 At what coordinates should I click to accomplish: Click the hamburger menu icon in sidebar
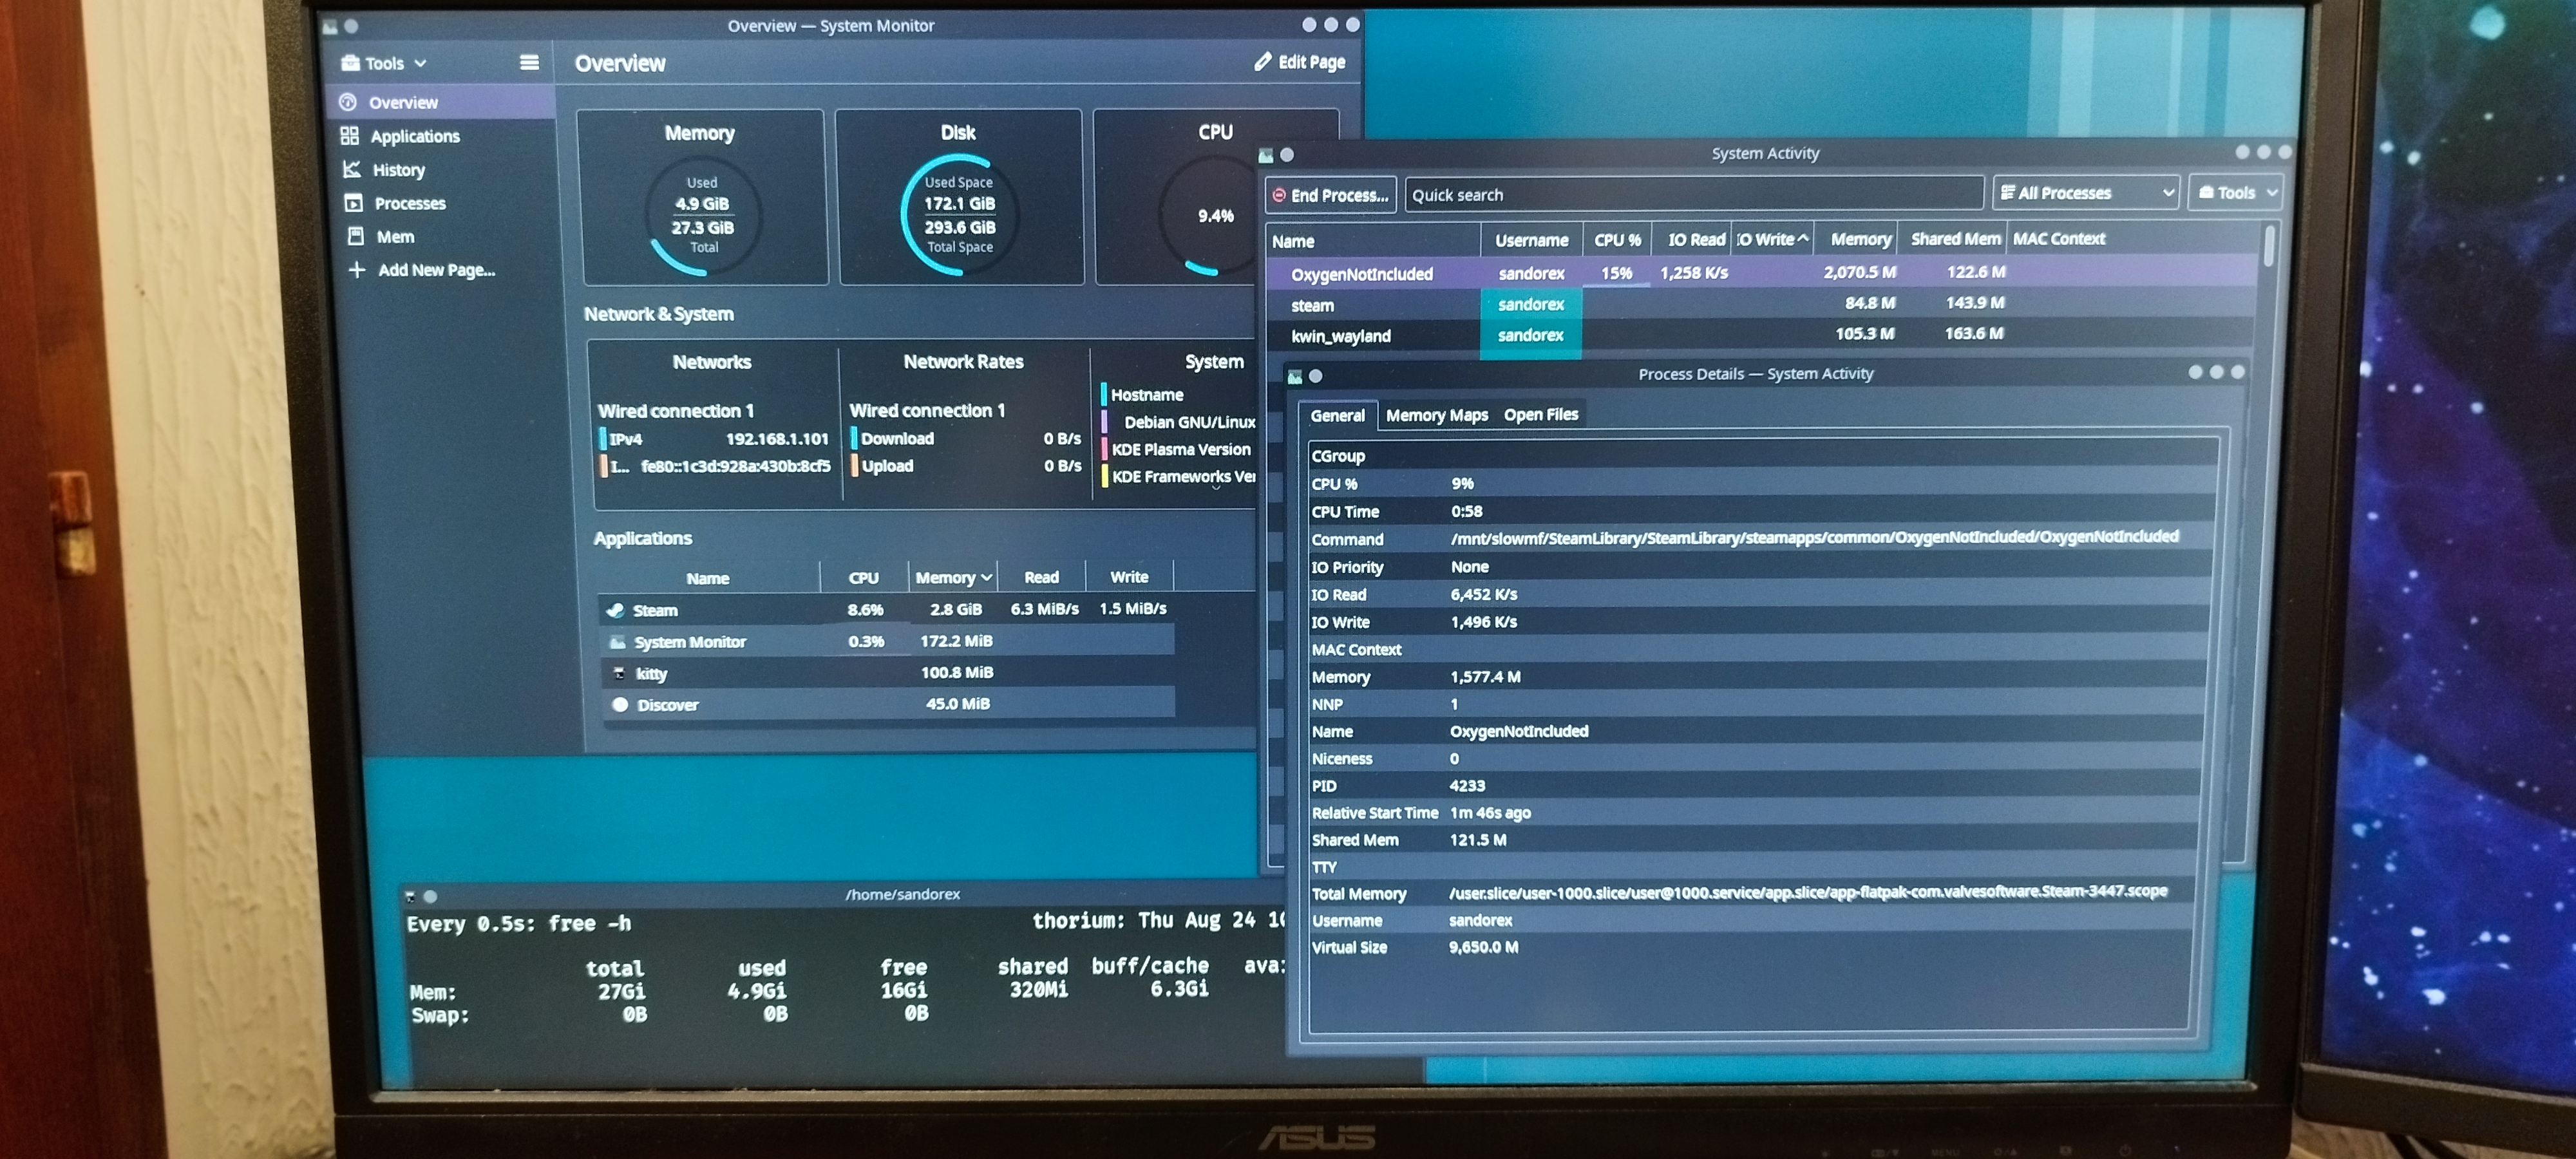pos(529,63)
